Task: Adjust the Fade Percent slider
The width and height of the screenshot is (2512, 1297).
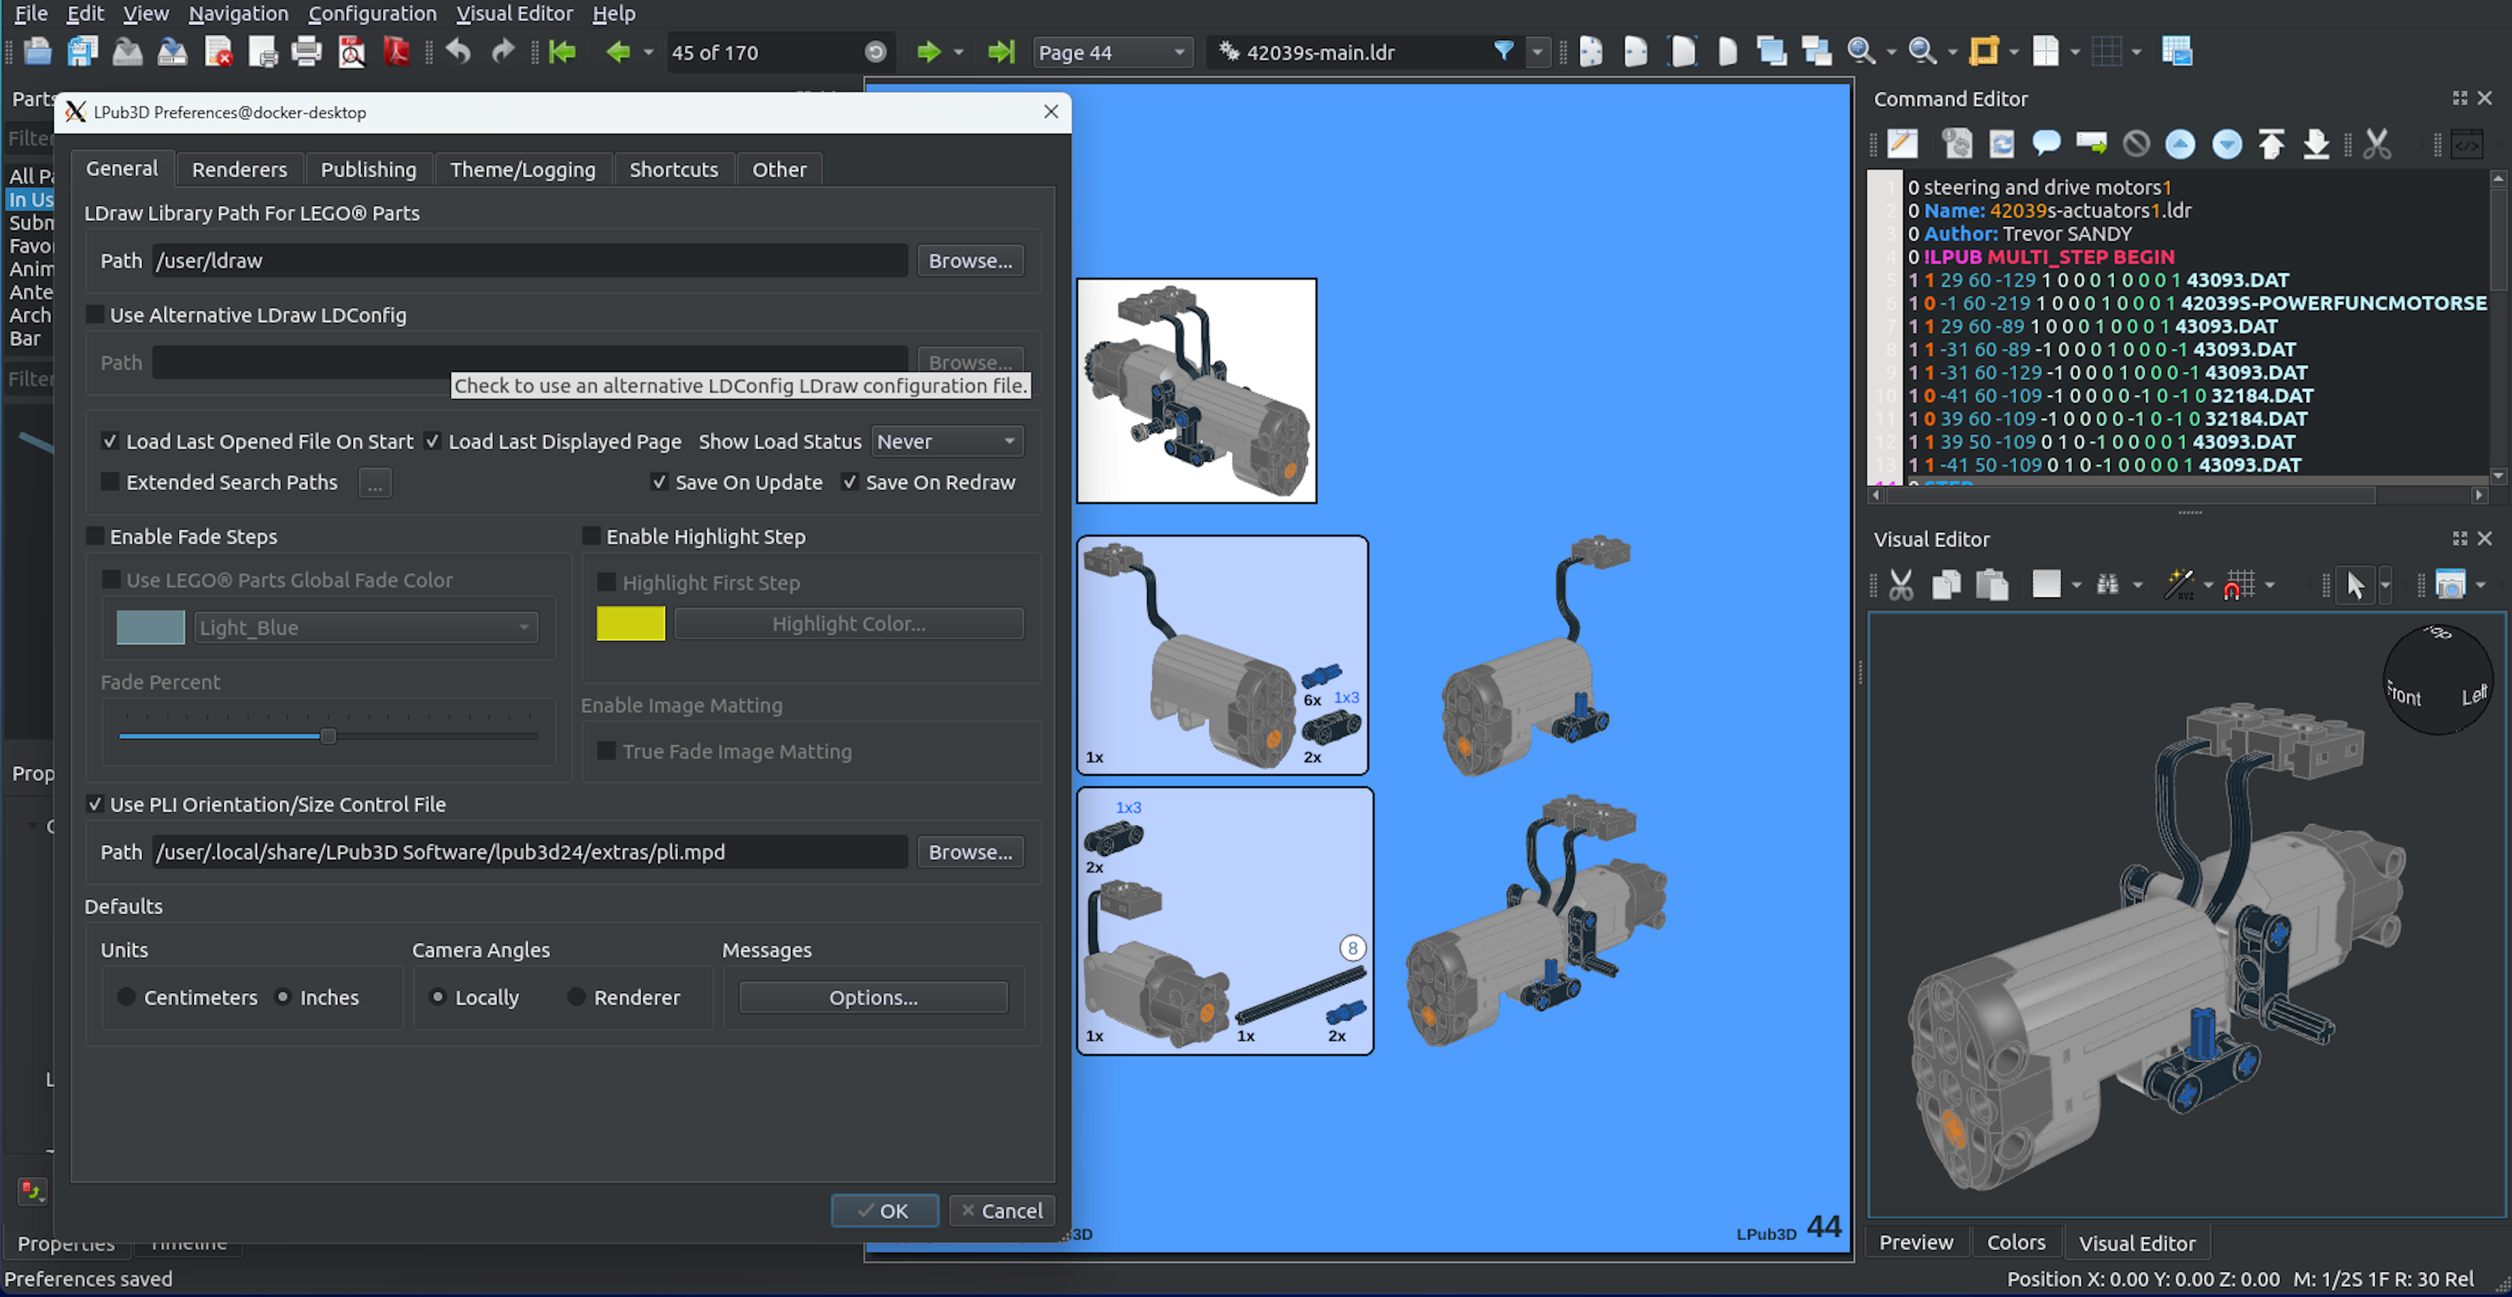Action: pos(328,736)
